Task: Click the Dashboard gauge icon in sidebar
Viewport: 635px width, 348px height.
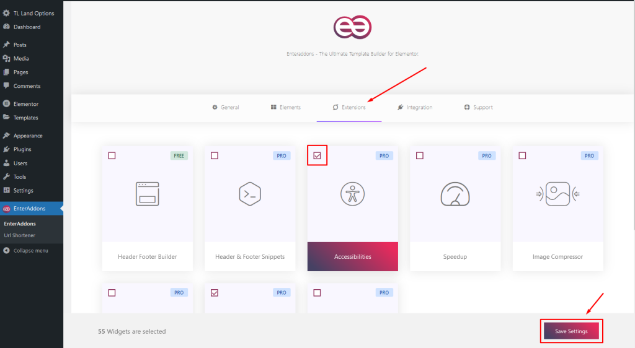Action: (6, 27)
